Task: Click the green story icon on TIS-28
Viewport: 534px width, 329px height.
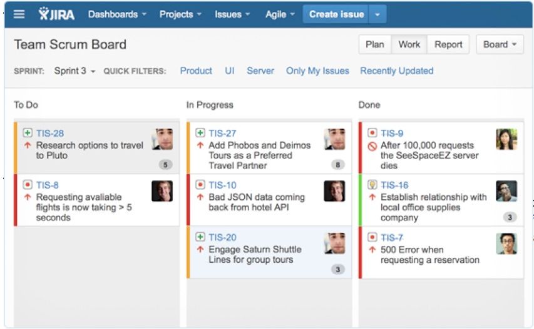Action: point(28,133)
